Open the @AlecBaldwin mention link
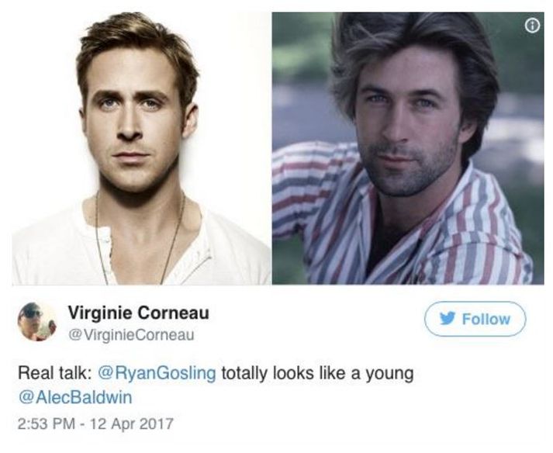The height and width of the screenshot is (453, 553). [x=75, y=398]
